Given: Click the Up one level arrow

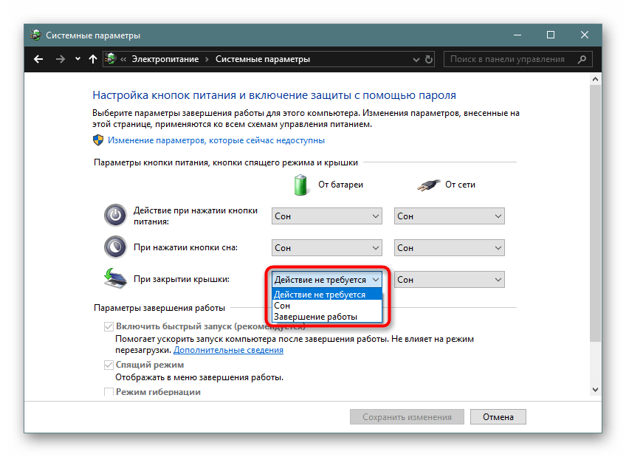Looking at the screenshot, I should [x=93, y=59].
